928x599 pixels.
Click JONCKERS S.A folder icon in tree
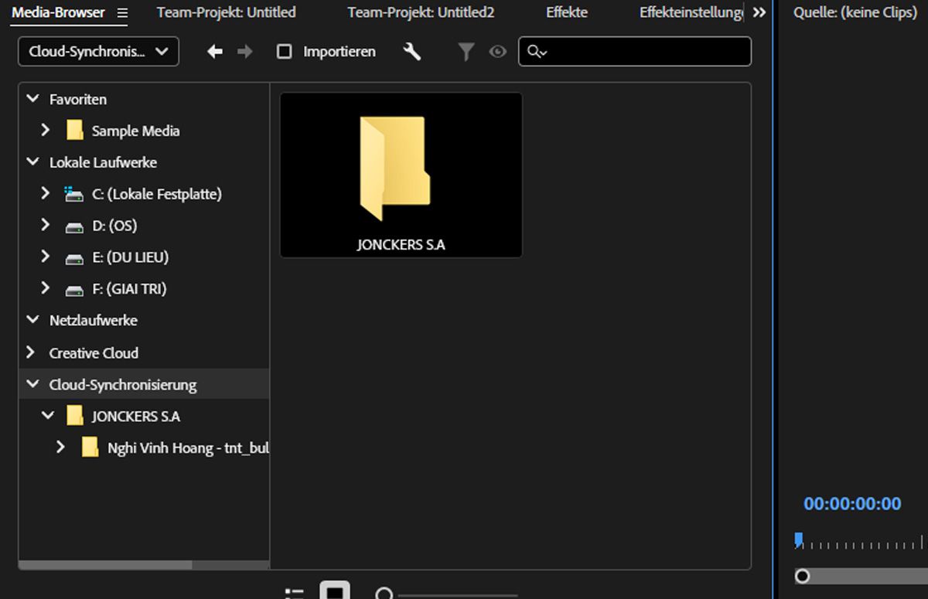[75, 416]
